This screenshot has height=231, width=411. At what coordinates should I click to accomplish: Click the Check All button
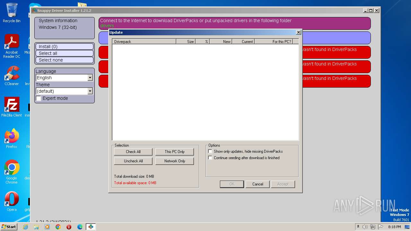[x=133, y=152]
